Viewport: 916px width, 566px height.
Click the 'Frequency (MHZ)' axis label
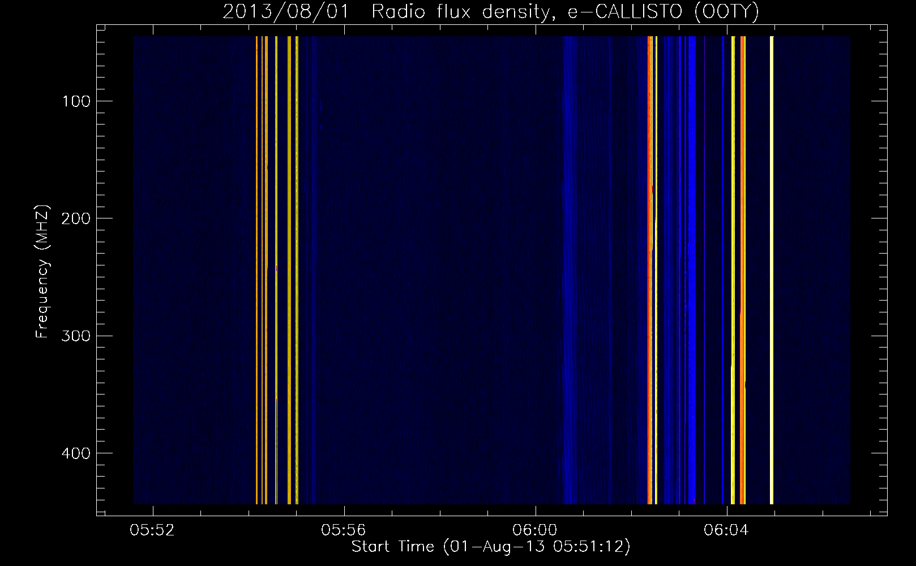[x=42, y=272]
